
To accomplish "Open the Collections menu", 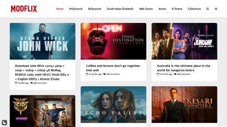I will coord(194,9).
